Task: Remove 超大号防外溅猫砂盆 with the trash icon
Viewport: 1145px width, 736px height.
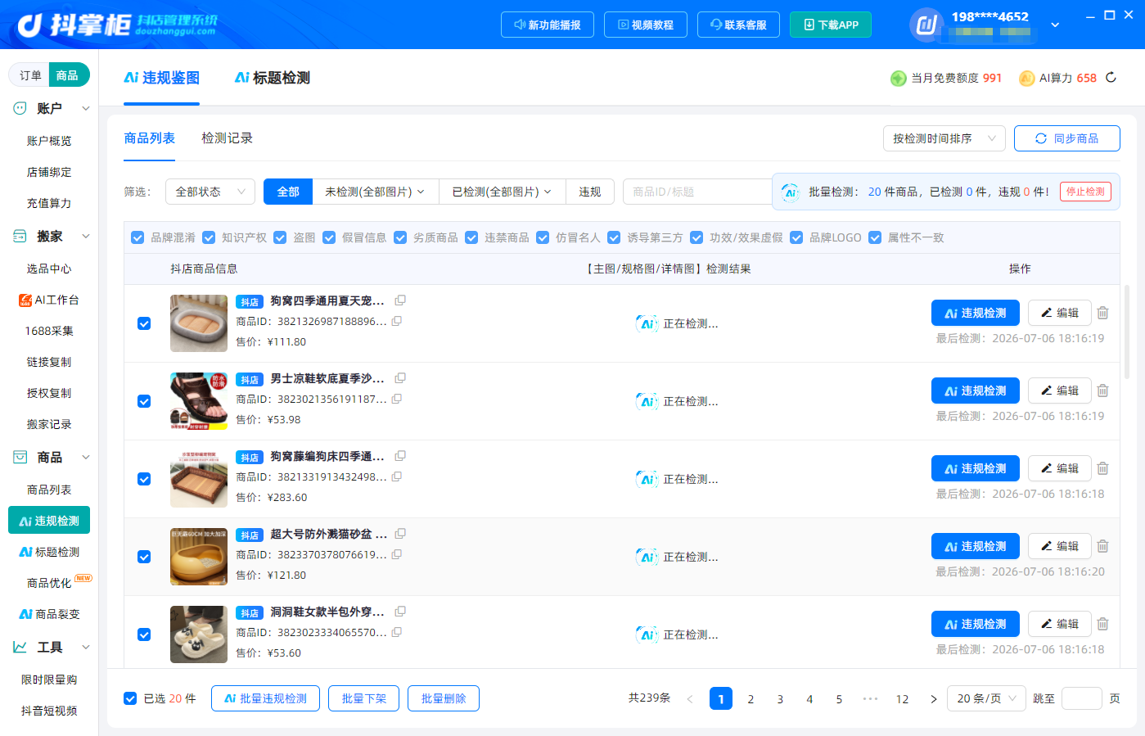Action: coord(1102,546)
